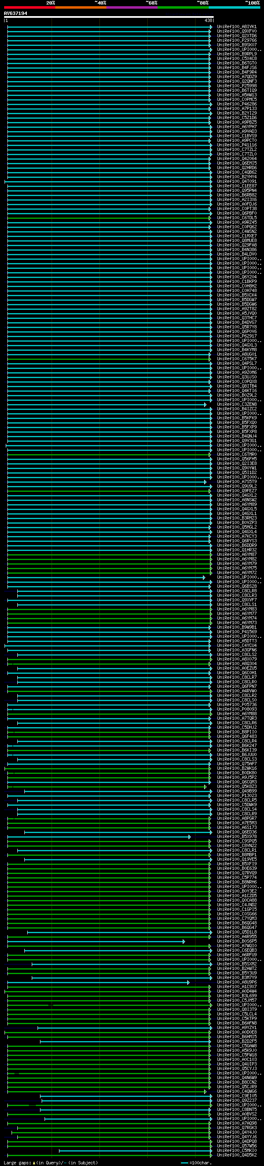264x1166 pixels.
Task: Click the 438 end position label
Action: coord(208,20)
